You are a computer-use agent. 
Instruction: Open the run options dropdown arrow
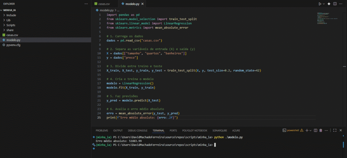[324, 4]
